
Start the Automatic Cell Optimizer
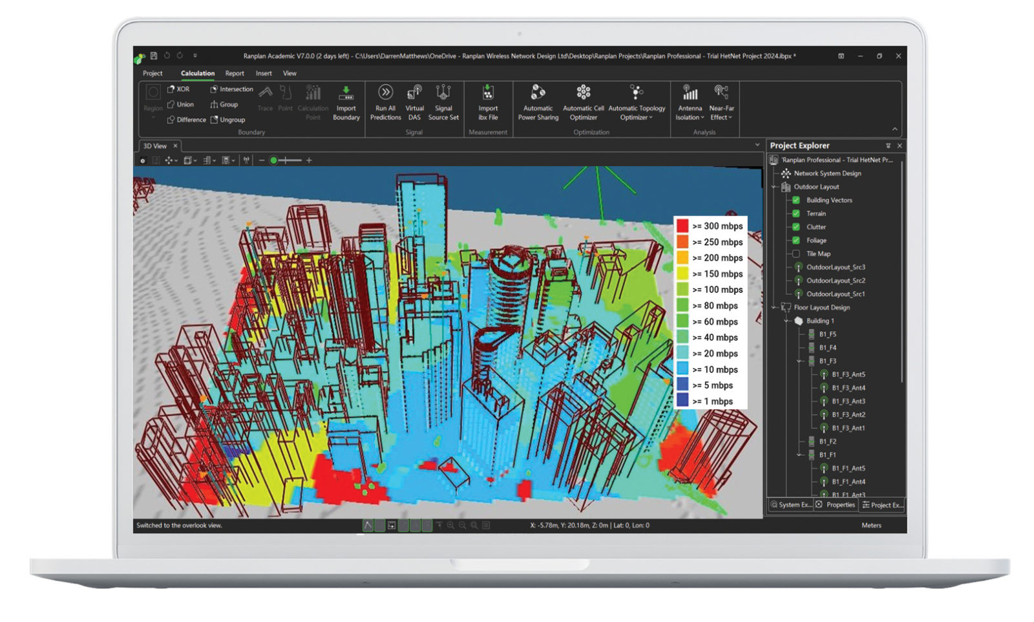583,102
